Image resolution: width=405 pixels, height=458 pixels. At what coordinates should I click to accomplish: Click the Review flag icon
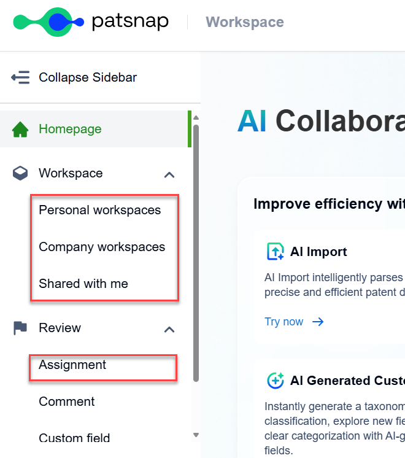tap(20, 328)
